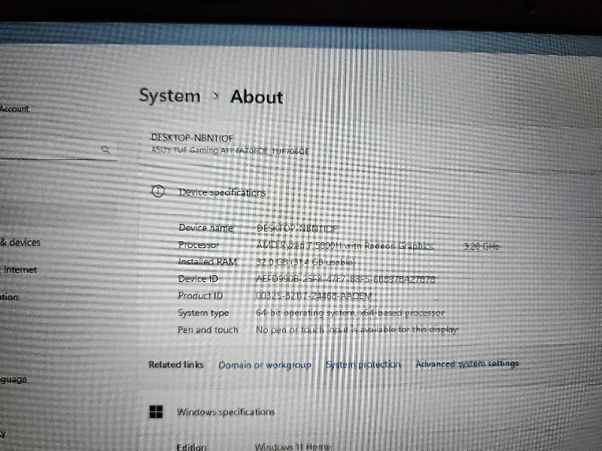Click the 'Pen and touch' label
This screenshot has width=602, height=451.
pos(208,330)
